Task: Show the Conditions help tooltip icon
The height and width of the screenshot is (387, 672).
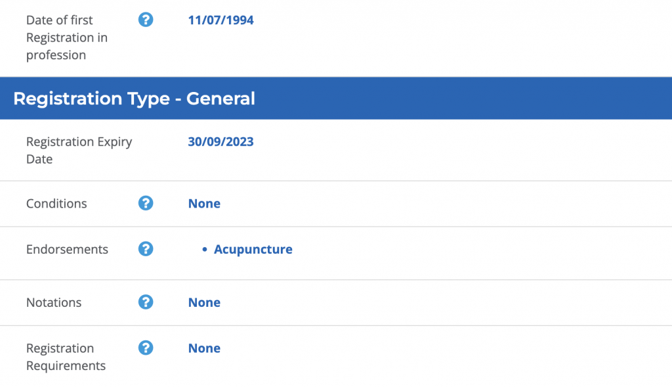Action: click(146, 203)
